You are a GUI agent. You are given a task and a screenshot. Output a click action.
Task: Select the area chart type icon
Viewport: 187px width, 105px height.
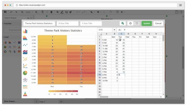25,52
